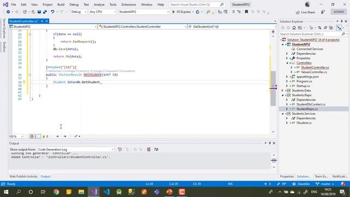The image size is (350, 197).
Task: Click the error count indicator
Action: 35,136
